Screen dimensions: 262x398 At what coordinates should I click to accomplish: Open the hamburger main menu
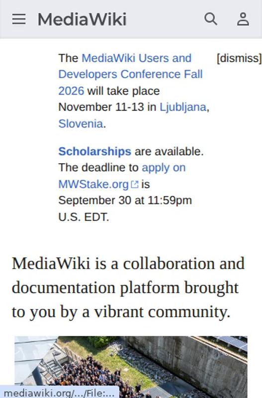[x=19, y=19]
